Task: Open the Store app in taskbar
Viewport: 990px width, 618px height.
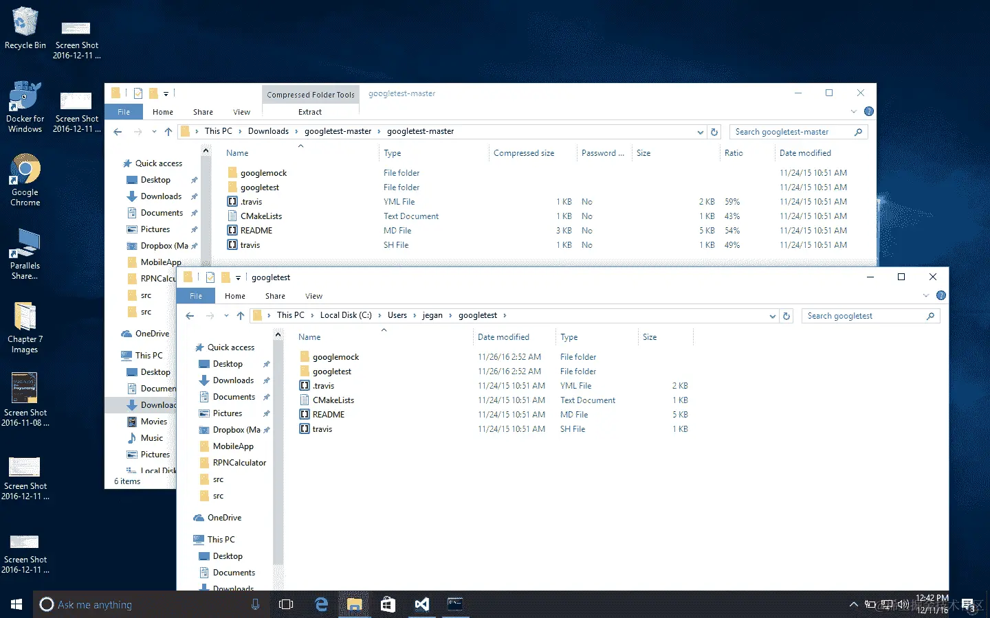Action: point(388,604)
